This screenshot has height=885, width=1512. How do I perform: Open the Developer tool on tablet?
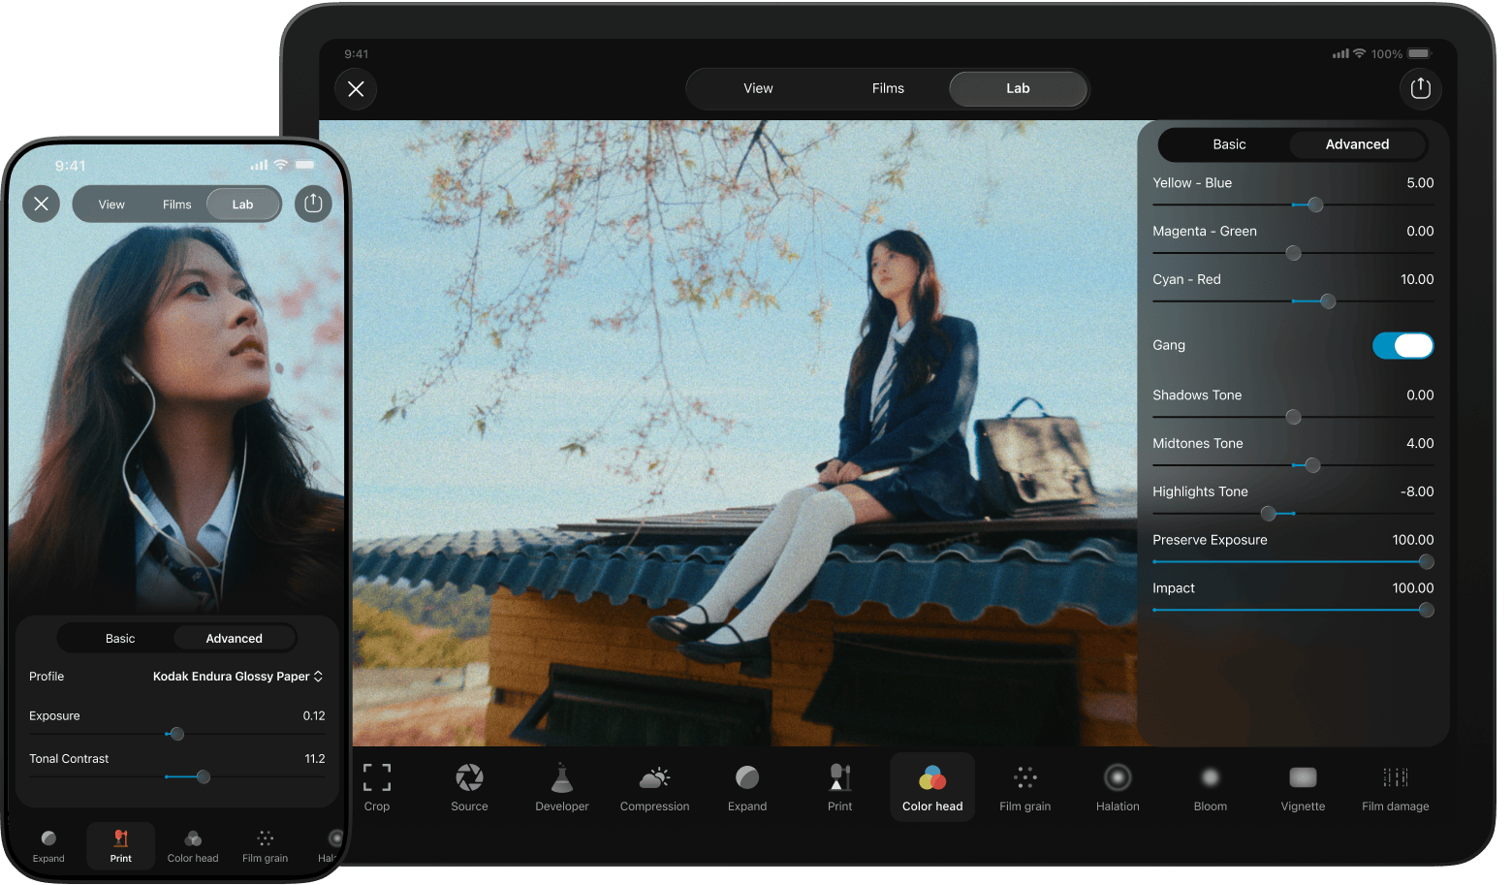[562, 786]
